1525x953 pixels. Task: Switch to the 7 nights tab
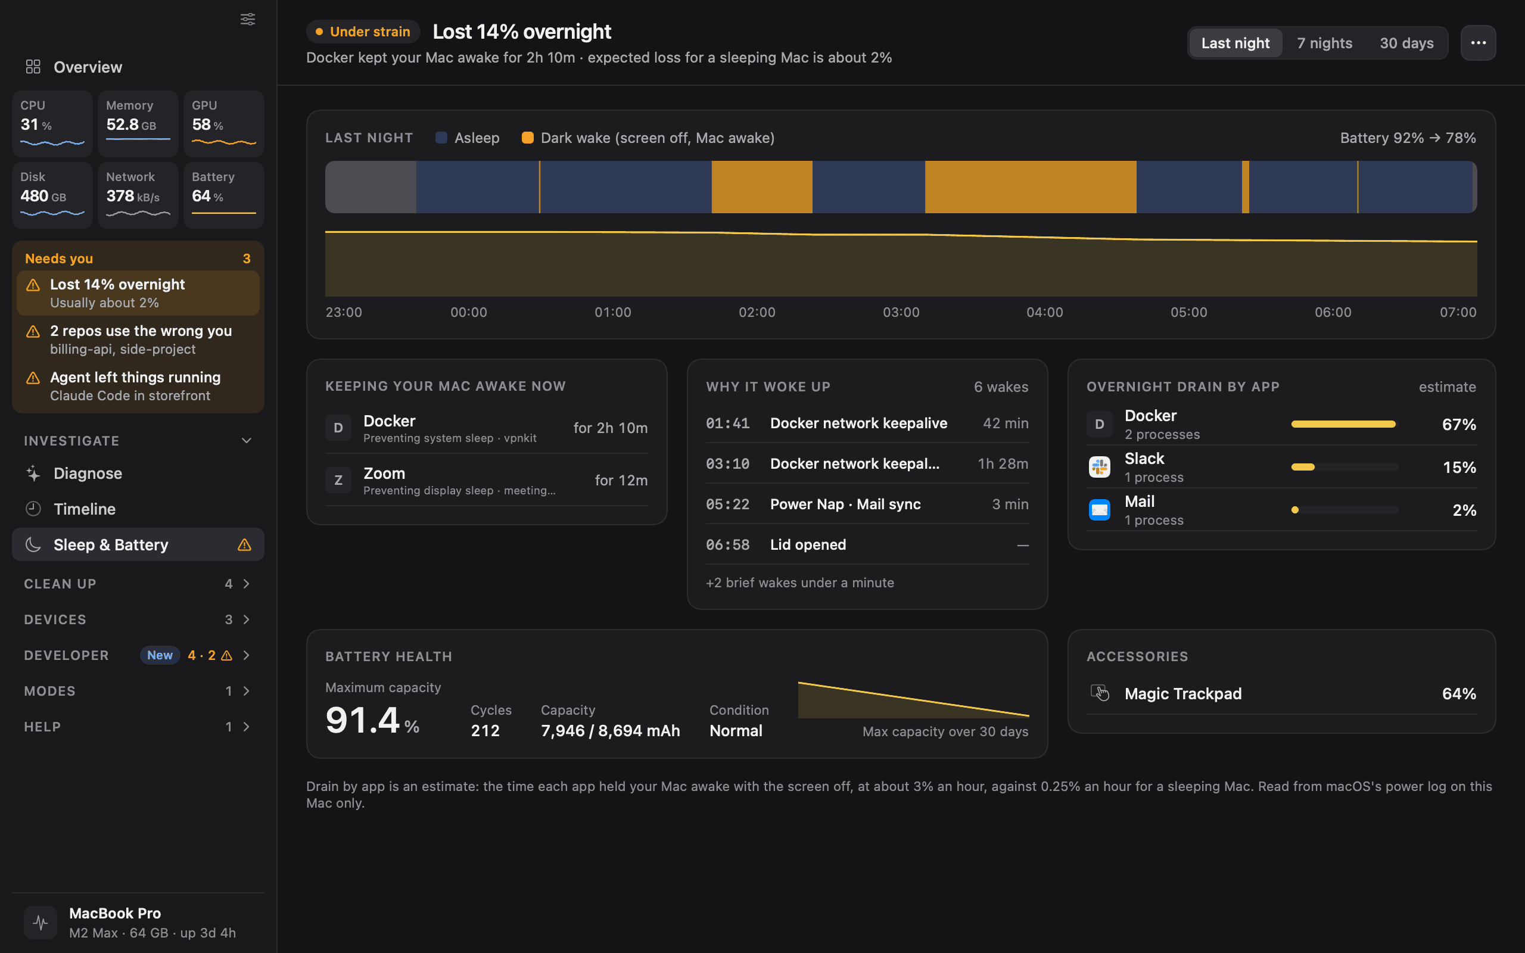pyautogui.click(x=1325, y=43)
